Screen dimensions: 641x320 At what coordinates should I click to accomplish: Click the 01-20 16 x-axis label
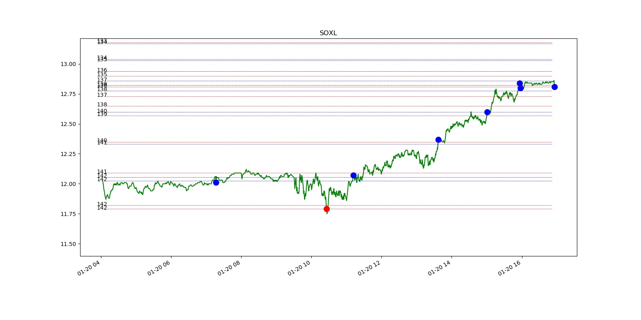509,268
